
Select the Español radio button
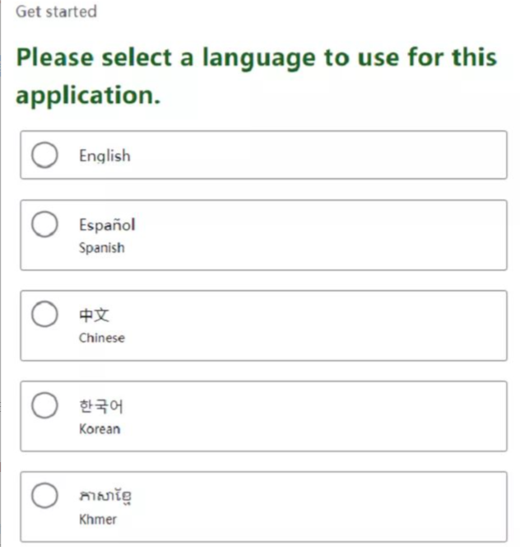click(44, 224)
